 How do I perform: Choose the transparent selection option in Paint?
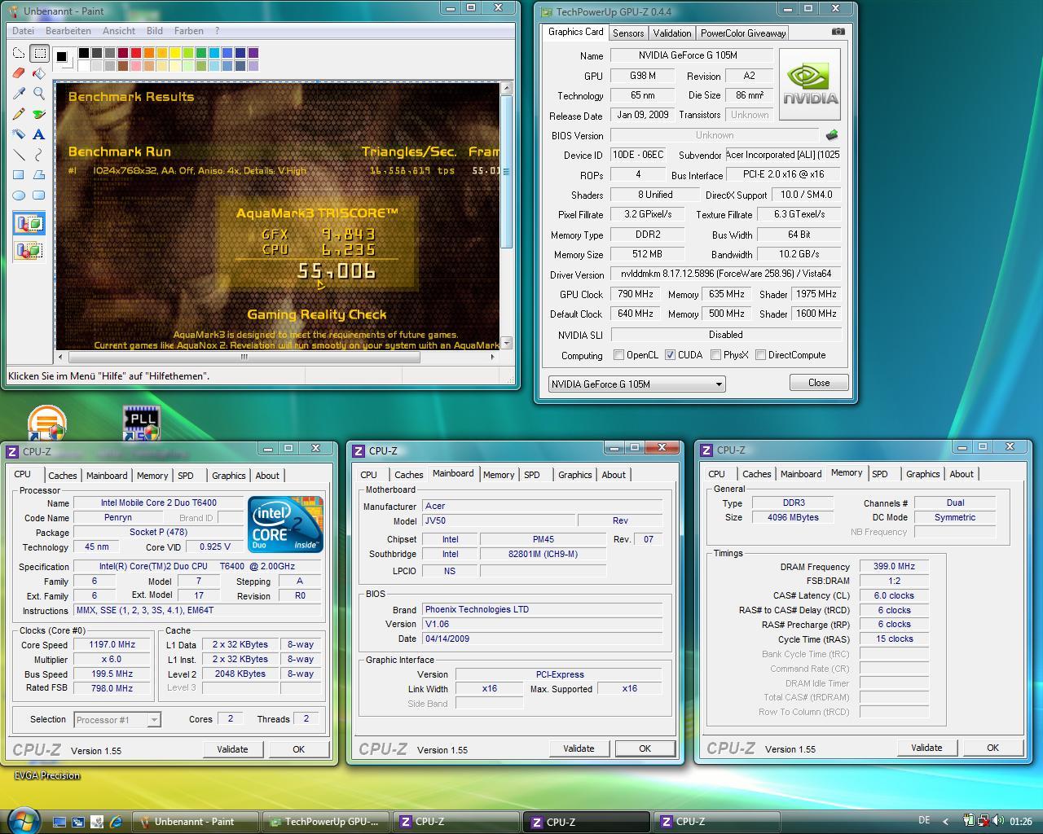[x=29, y=250]
